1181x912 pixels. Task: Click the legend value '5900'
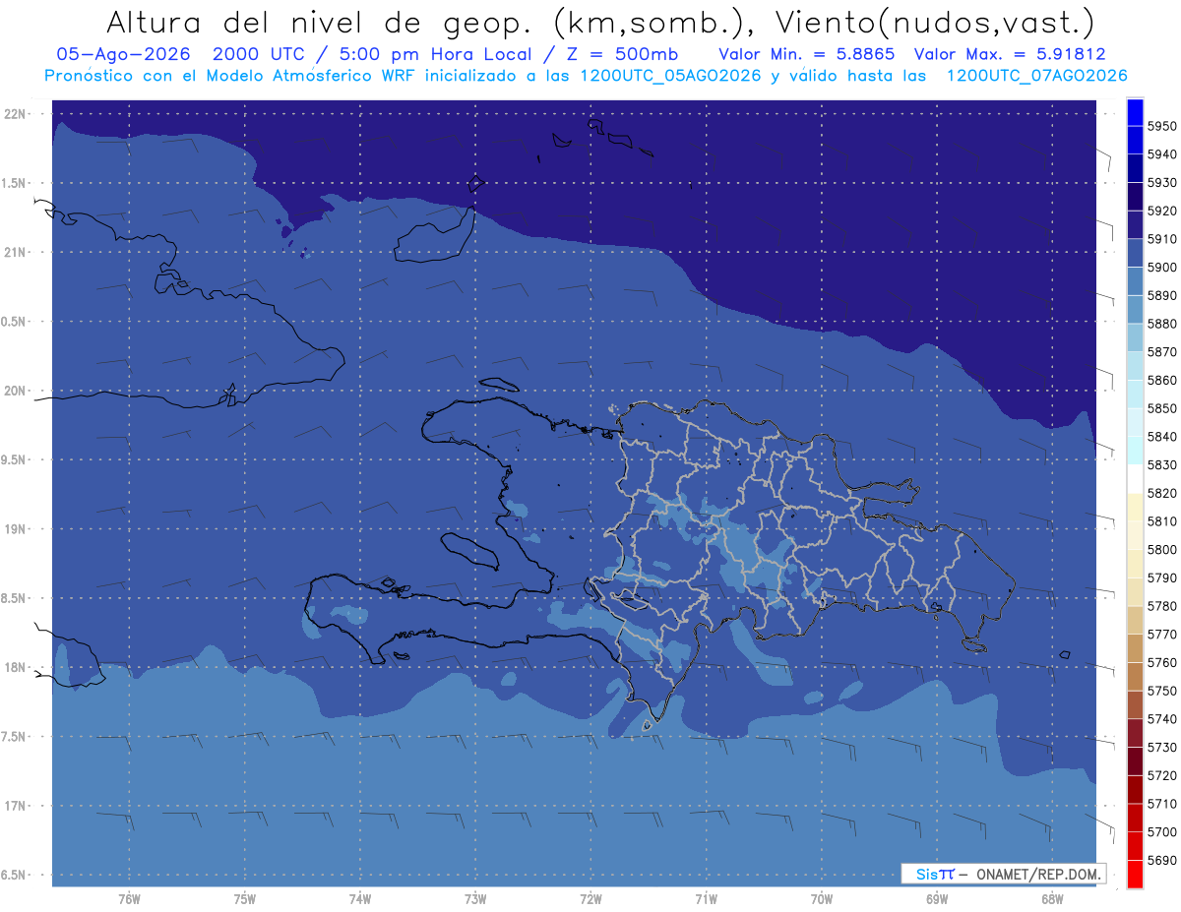pyautogui.click(x=1161, y=268)
